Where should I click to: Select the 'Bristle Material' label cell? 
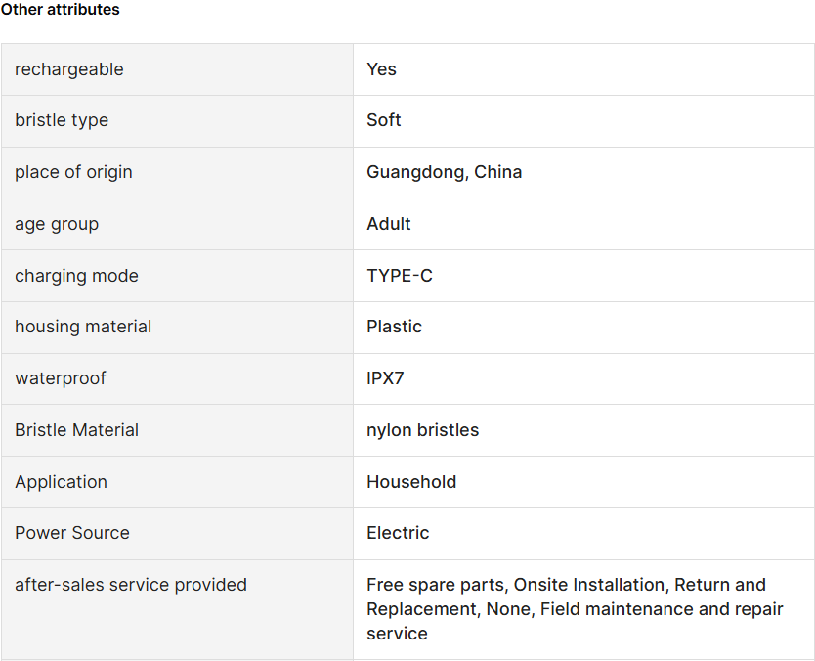tap(177, 430)
